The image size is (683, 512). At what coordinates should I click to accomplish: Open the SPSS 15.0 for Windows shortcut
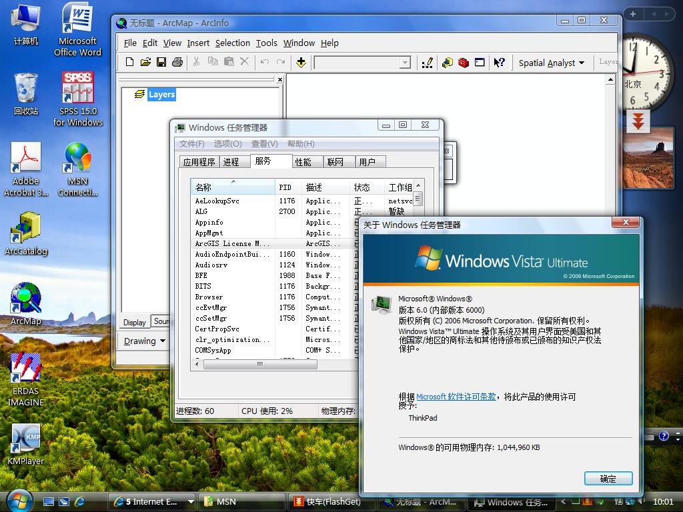[x=78, y=99]
